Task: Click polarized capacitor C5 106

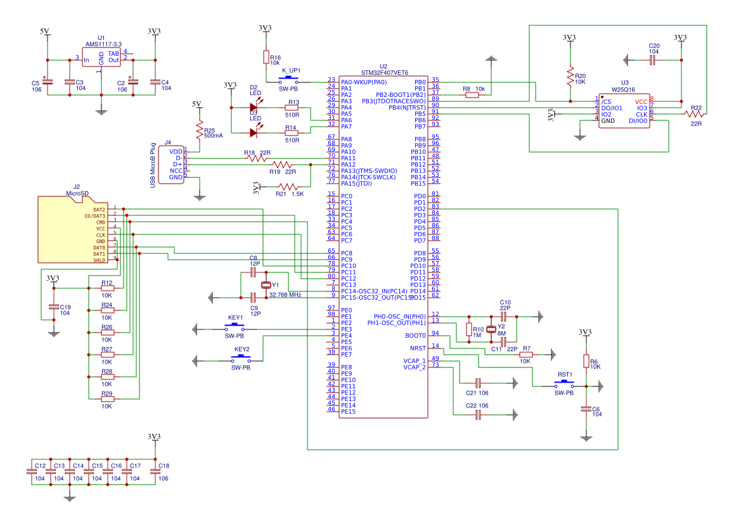Action: tap(48, 81)
